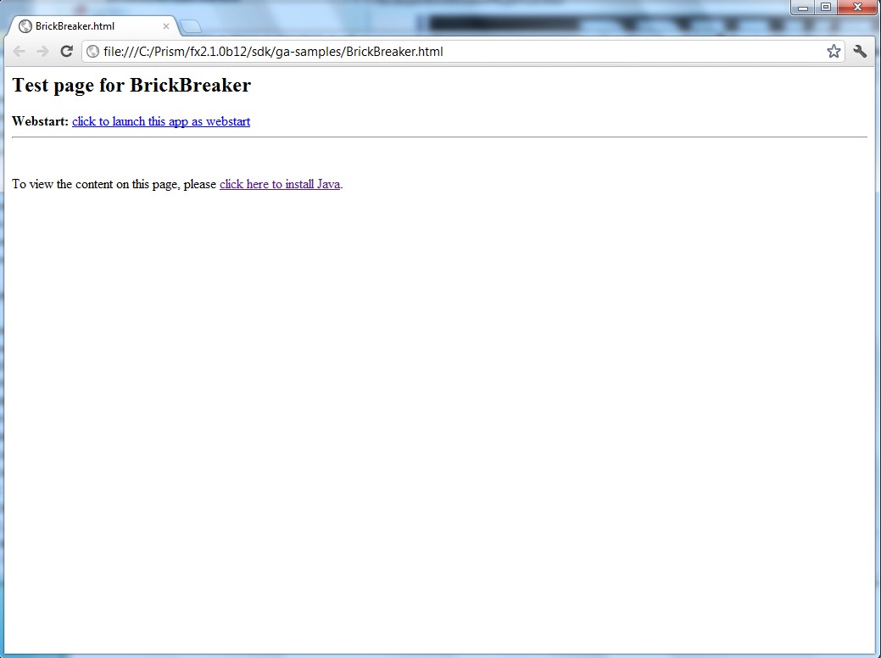Reload the BrickBreaker page
This screenshot has height=658, width=881.
[66, 52]
